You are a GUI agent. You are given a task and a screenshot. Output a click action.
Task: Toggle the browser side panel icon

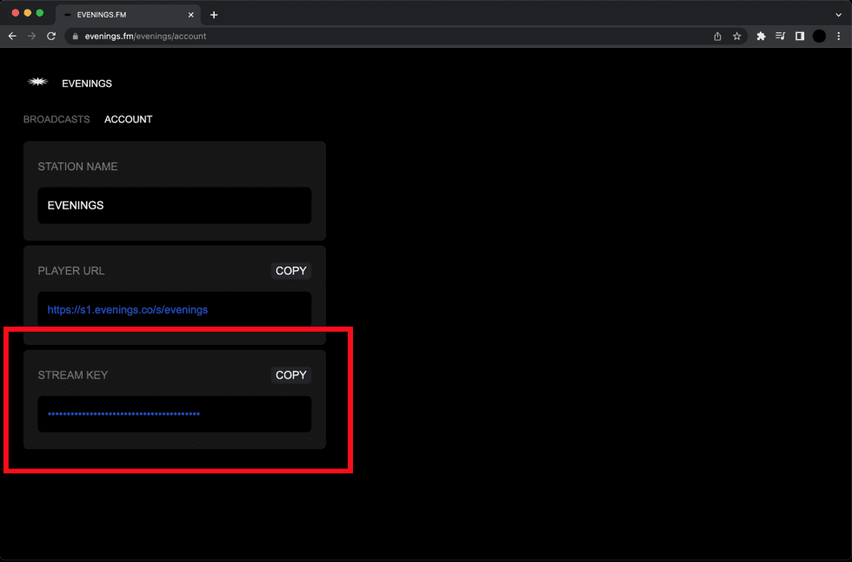tap(800, 36)
